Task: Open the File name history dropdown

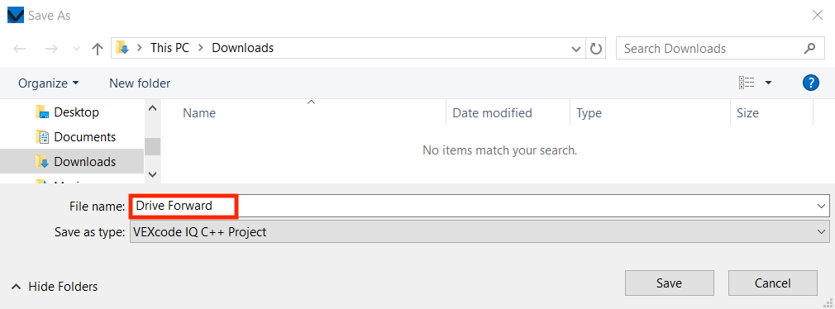Action: 819,206
